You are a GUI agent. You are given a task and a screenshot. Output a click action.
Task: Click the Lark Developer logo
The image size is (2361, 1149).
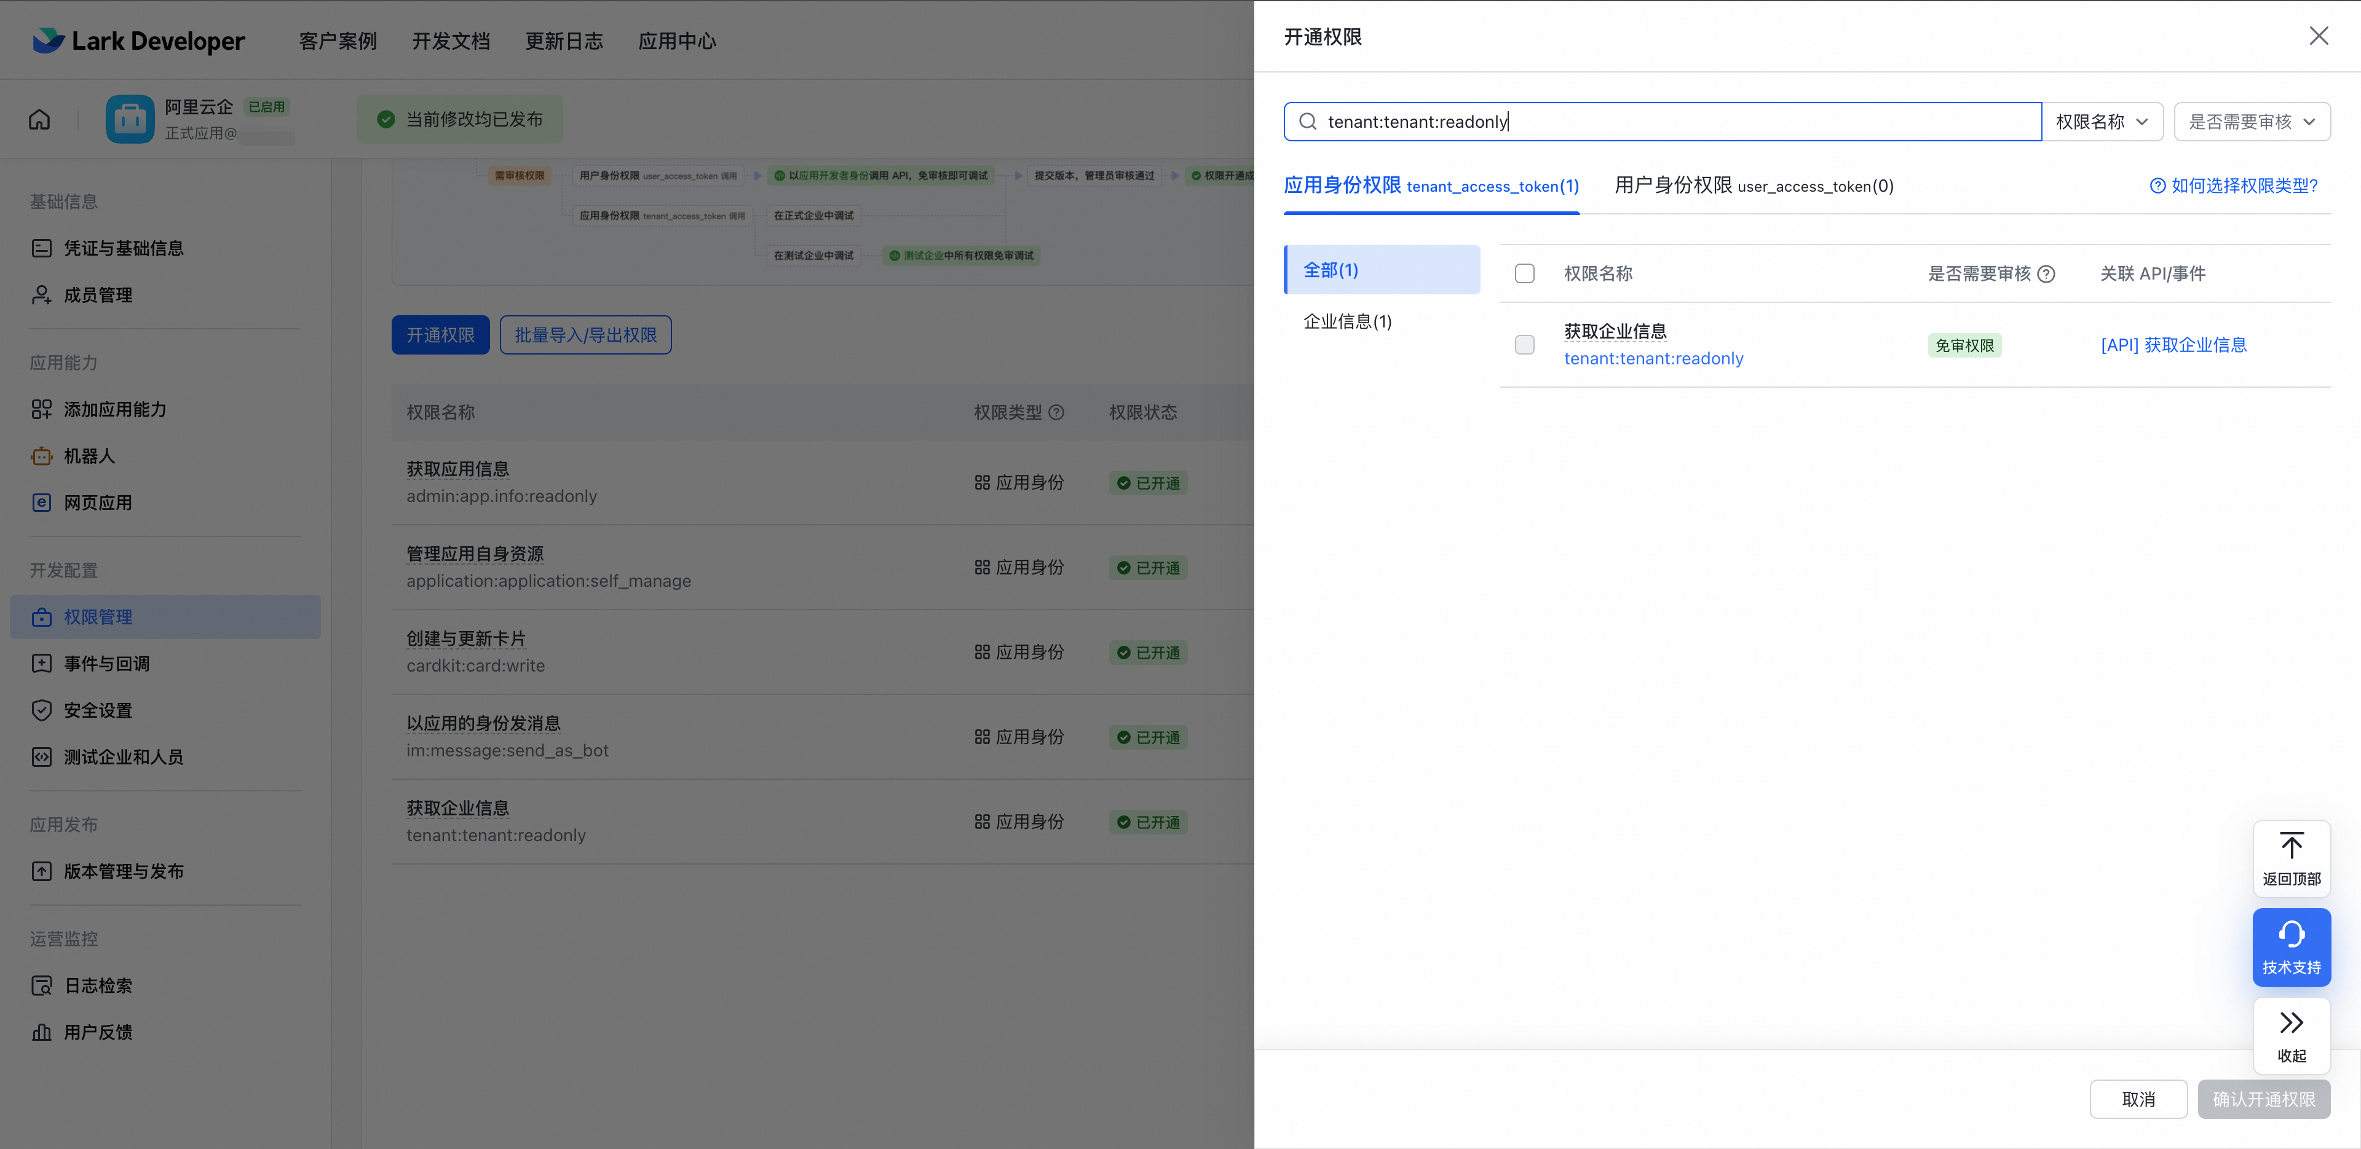click(138, 41)
